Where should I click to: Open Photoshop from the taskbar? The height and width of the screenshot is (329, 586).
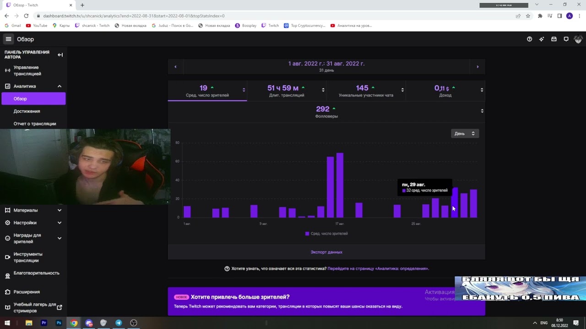click(x=59, y=323)
